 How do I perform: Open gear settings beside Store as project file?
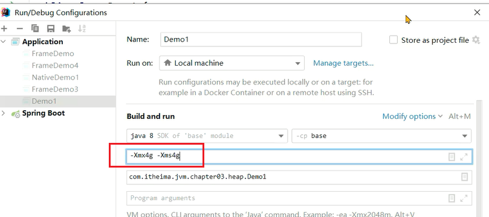[x=476, y=40]
